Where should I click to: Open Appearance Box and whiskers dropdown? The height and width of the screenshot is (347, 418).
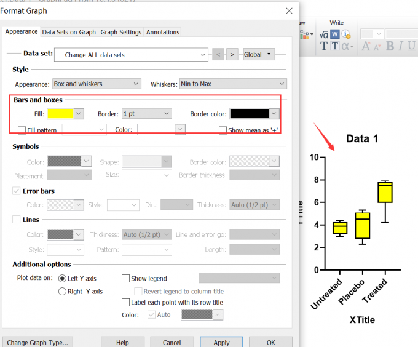click(97, 84)
